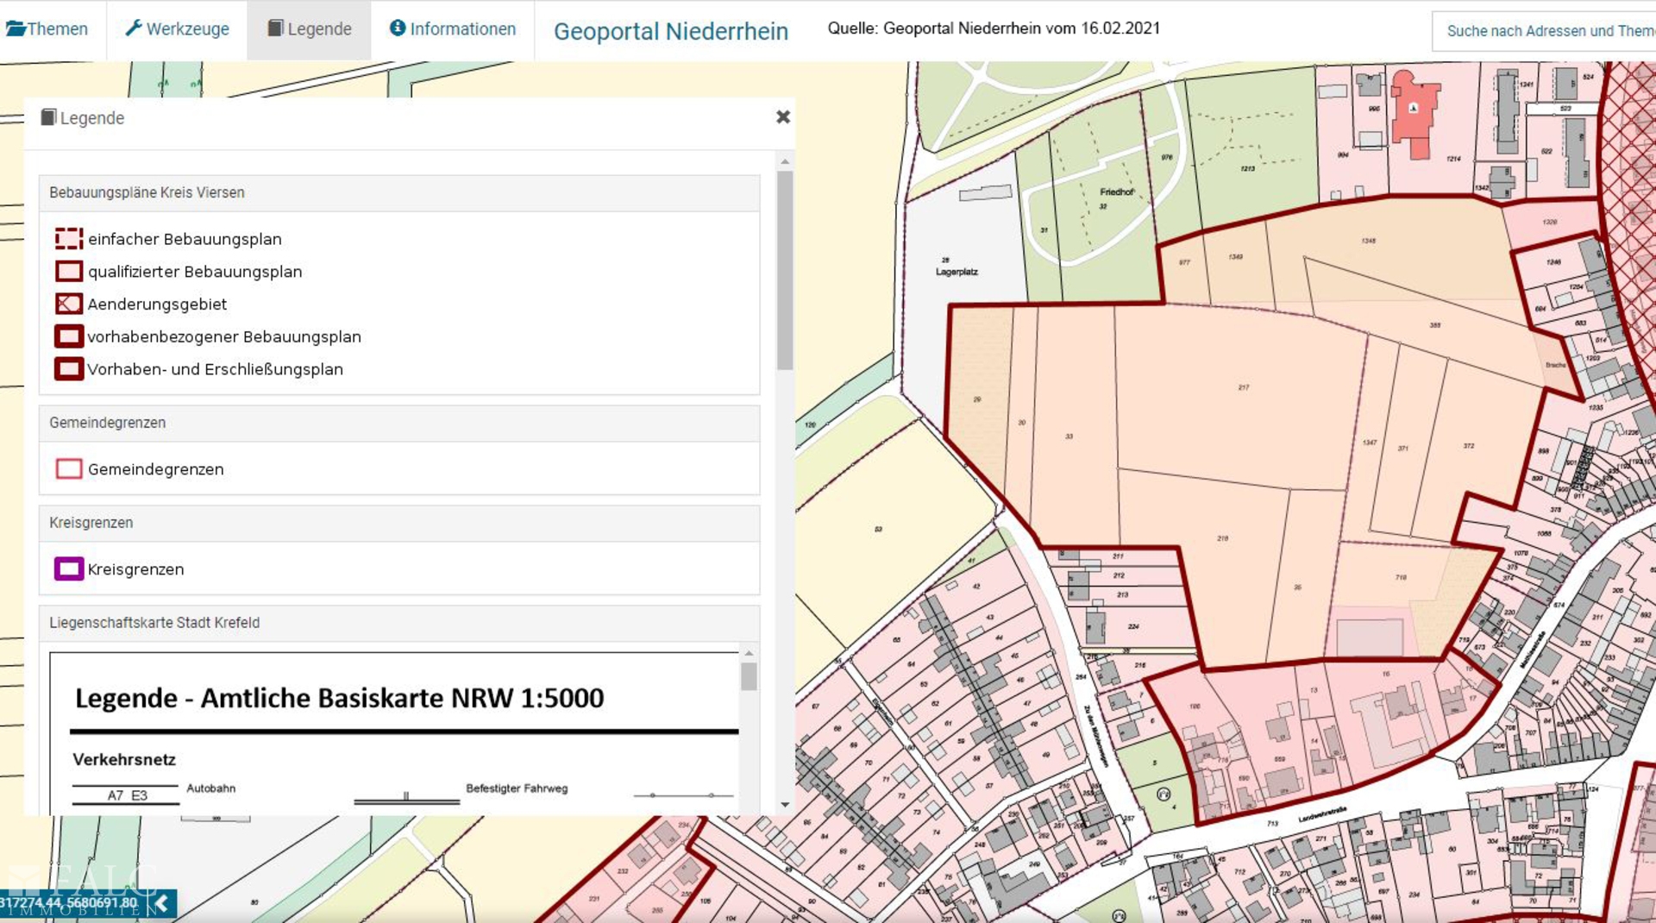Click the Befestigter Fahrweg legend symbol
This screenshot has width=1656, height=923.
(406, 797)
